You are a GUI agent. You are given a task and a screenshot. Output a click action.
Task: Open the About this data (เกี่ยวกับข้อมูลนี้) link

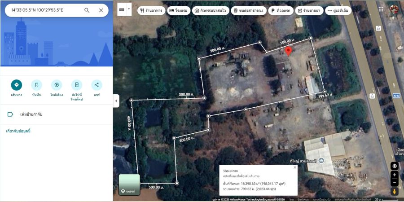pyautogui.click(x=18, y=131)
